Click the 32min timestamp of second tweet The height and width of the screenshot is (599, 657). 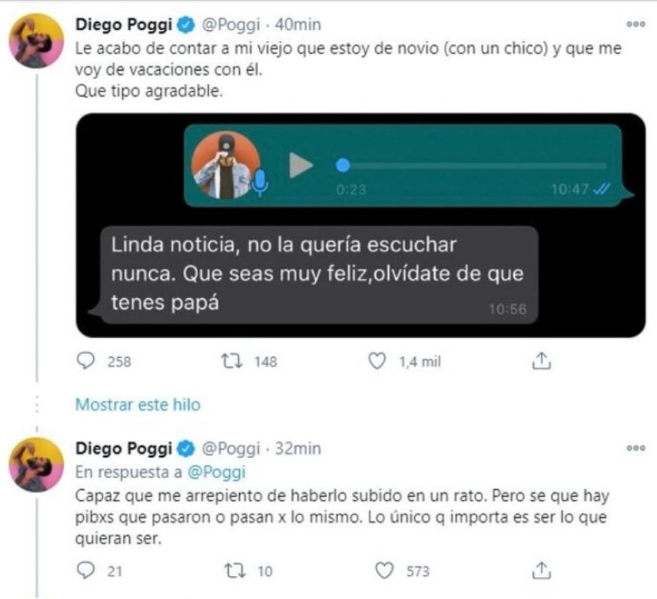298,449
